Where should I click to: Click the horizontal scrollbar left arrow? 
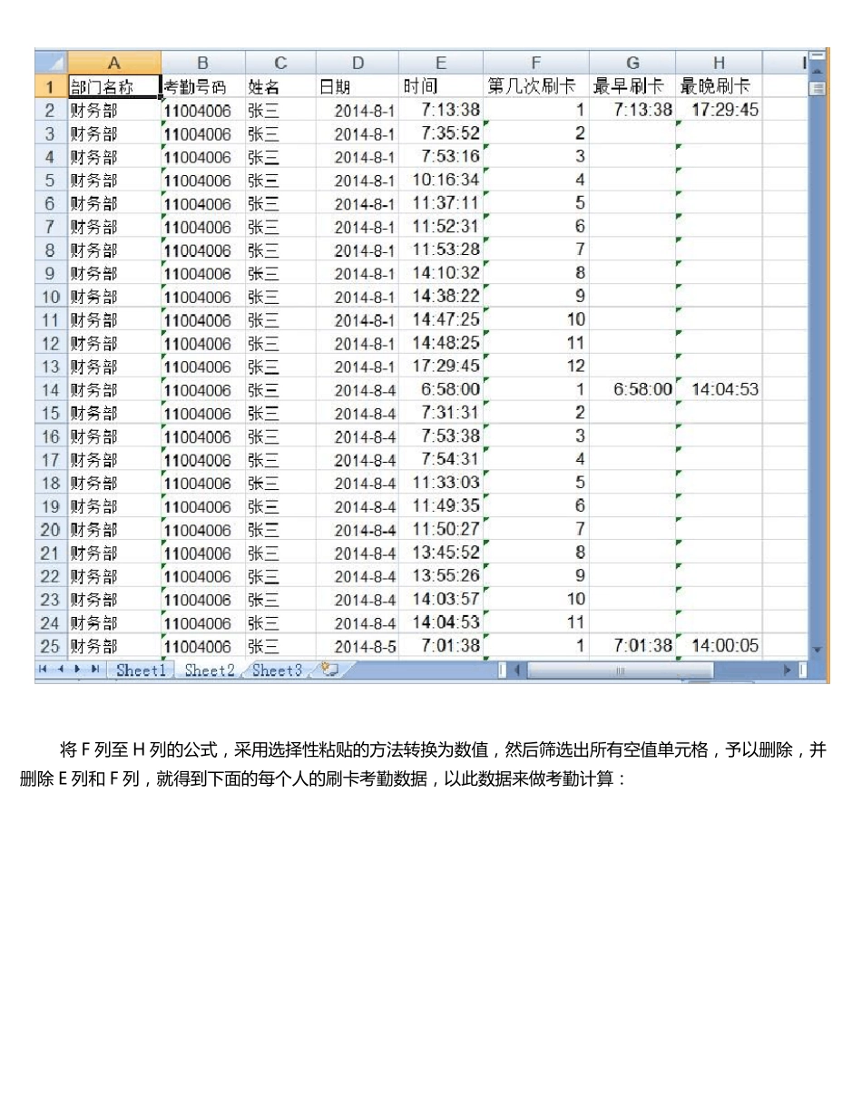519,671
